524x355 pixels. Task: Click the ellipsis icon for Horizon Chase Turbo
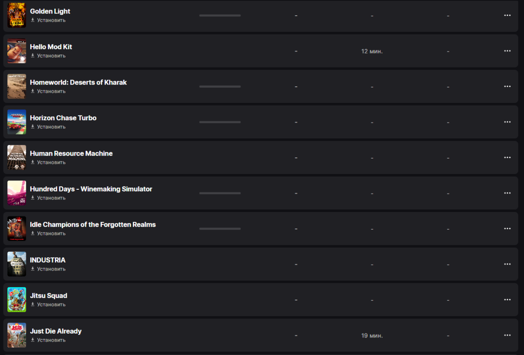(x=507, y=122)
